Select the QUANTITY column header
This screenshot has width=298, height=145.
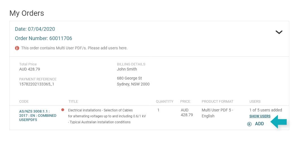point(164,101)
